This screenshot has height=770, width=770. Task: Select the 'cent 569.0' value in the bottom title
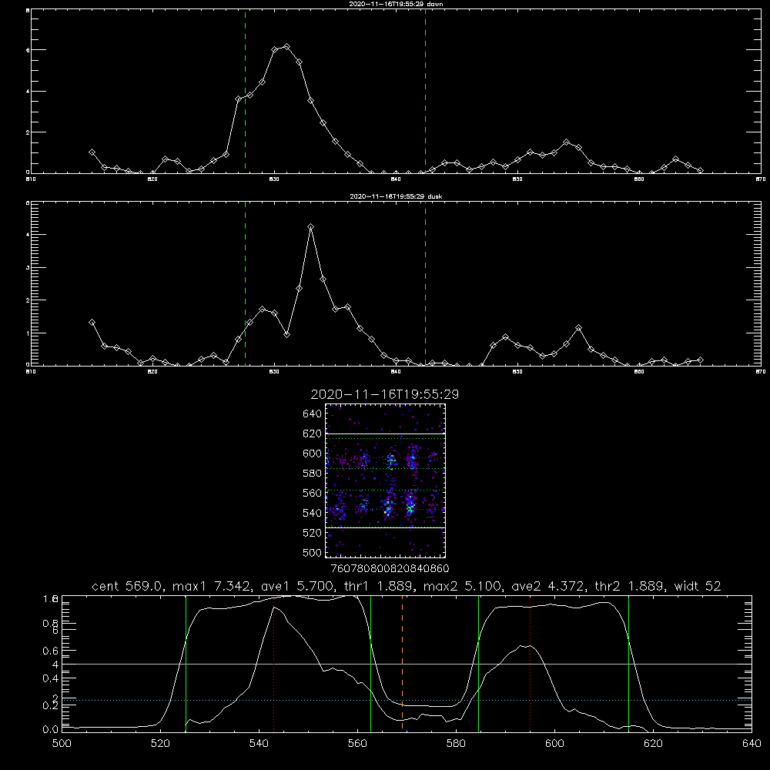pyautogui.click(x=129, y=586)
